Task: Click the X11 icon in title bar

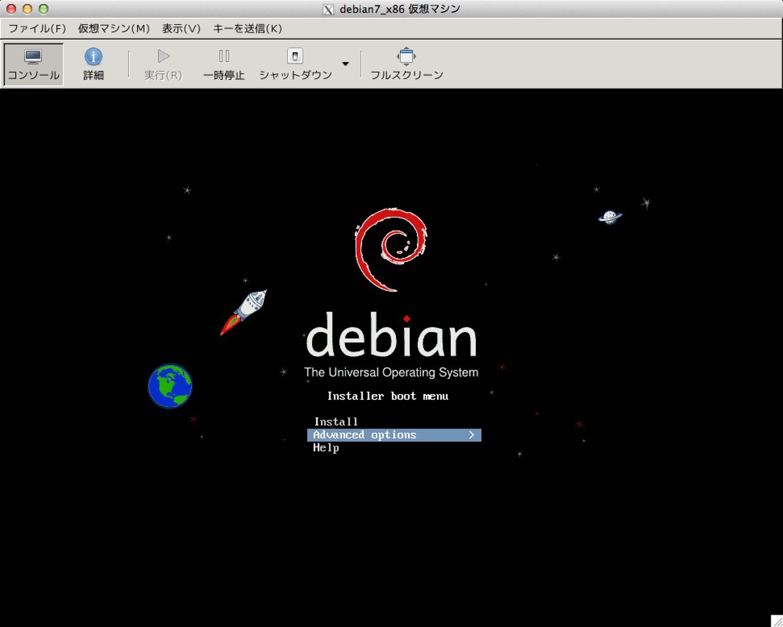Action: [x=329, y=9]
